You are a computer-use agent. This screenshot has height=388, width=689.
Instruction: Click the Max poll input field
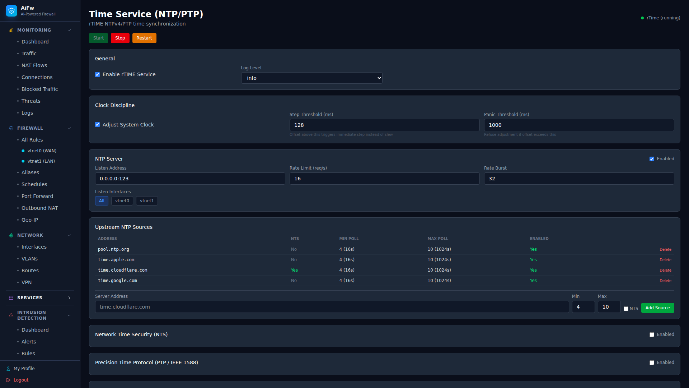pyautogui.click(x=609, y=307)
